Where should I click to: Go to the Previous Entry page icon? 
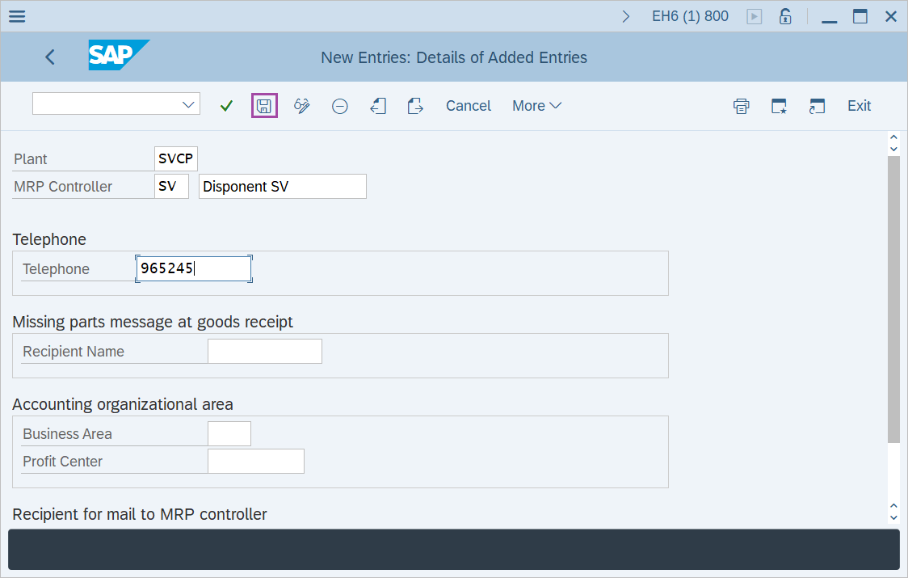(377, 105)
